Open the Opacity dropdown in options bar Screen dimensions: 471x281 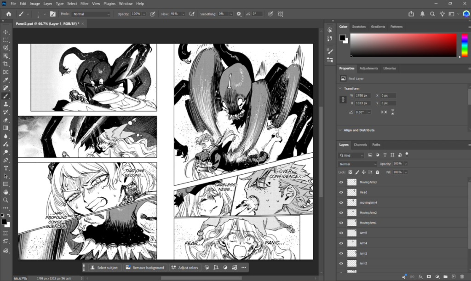[x=144, y=14]
